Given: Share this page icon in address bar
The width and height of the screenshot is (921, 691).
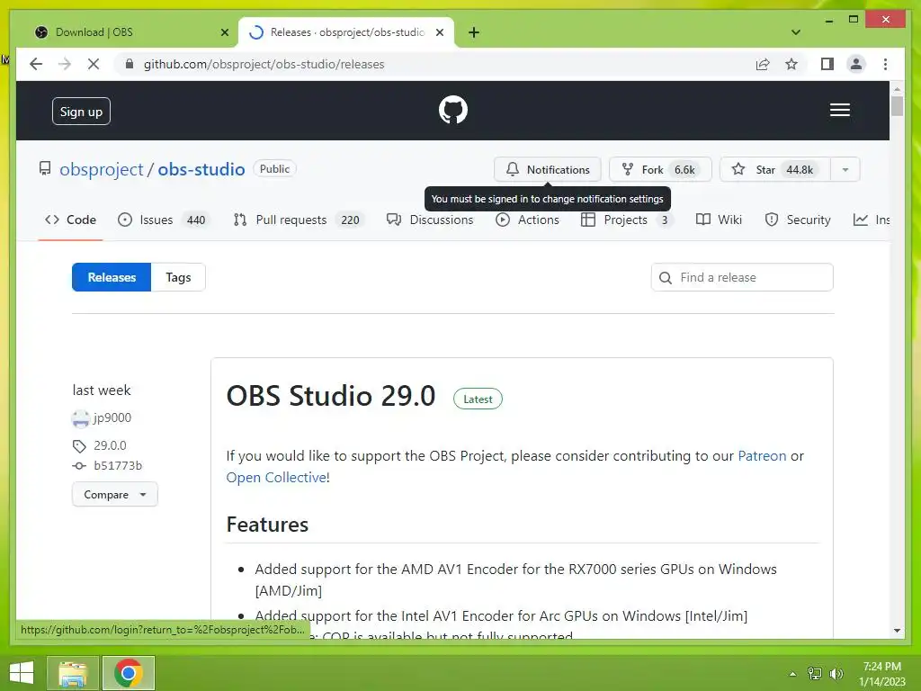Looking at the screenshot, I should point(763,64).
